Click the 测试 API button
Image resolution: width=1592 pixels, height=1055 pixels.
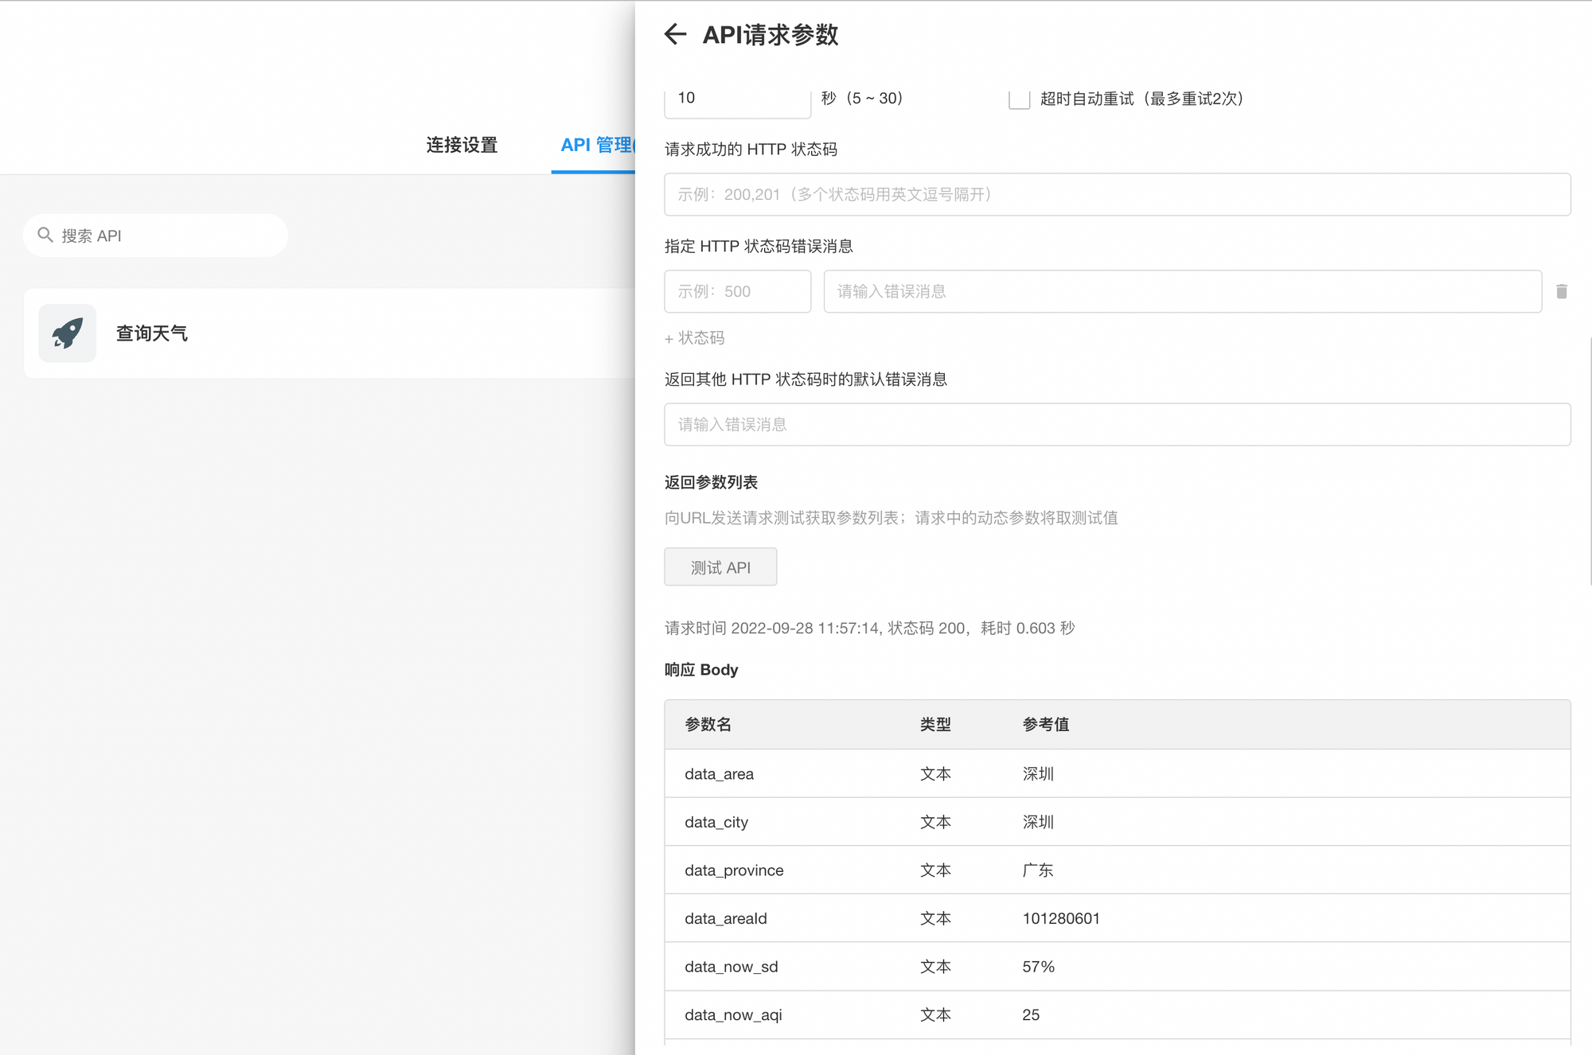coord(720,566)
